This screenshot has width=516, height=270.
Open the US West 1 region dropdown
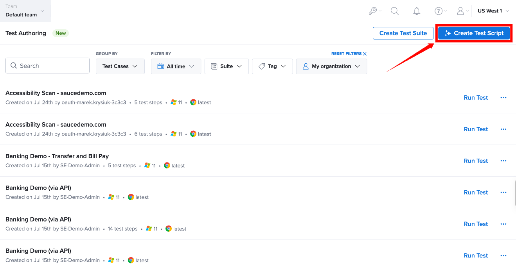click(x=493, y=11)
